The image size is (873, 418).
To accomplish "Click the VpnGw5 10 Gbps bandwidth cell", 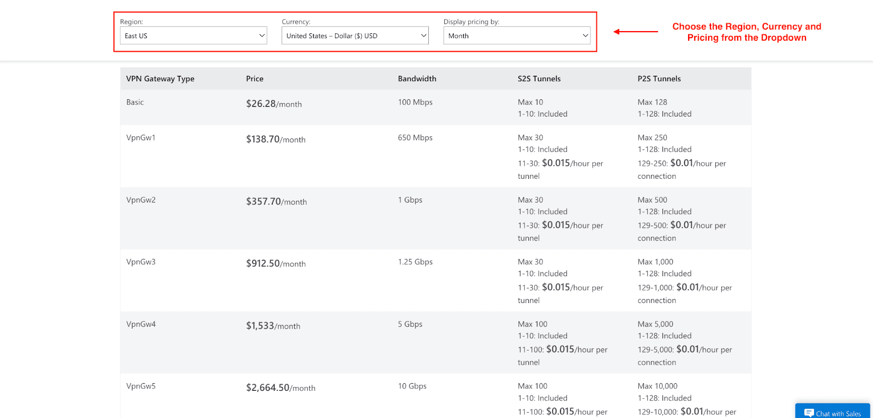I will coord(412,386).
